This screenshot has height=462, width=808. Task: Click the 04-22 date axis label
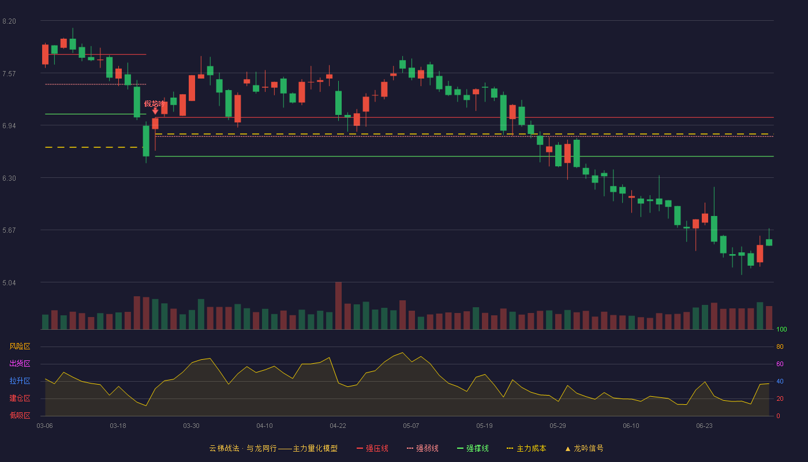point(338,426)
